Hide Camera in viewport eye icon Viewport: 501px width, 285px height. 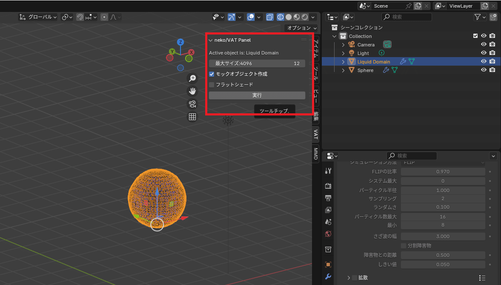click(x=484, y=44)
